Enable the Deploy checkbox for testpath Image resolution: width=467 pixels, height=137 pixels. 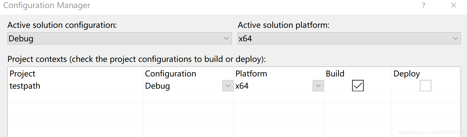tap(425, 86)
